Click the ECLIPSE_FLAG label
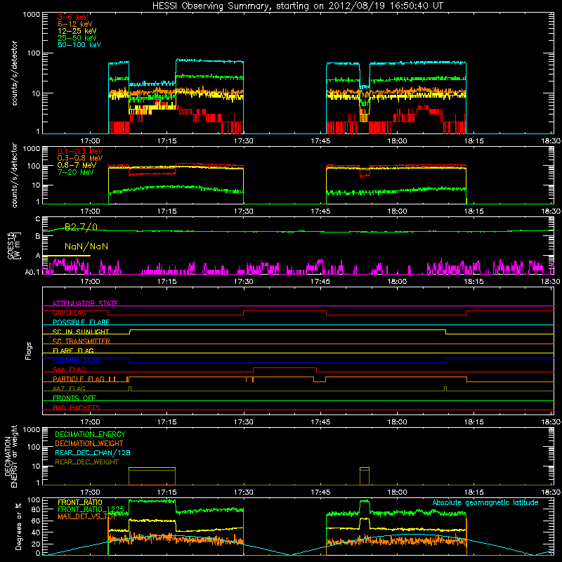 77,360
